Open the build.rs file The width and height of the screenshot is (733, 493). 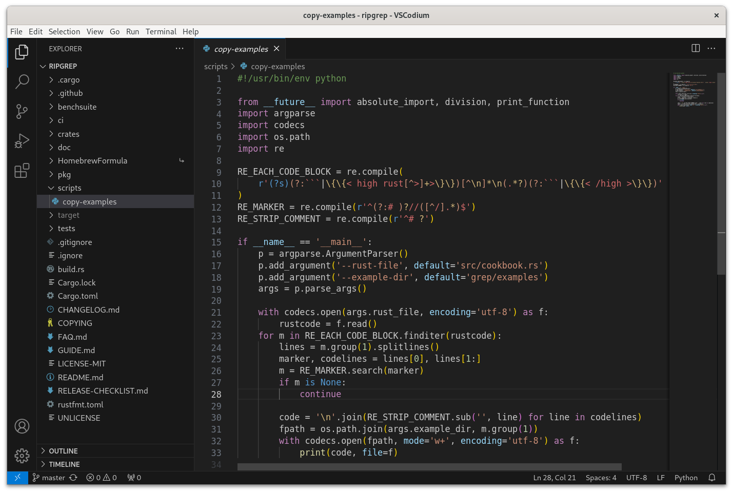click(x=115, y=270)
